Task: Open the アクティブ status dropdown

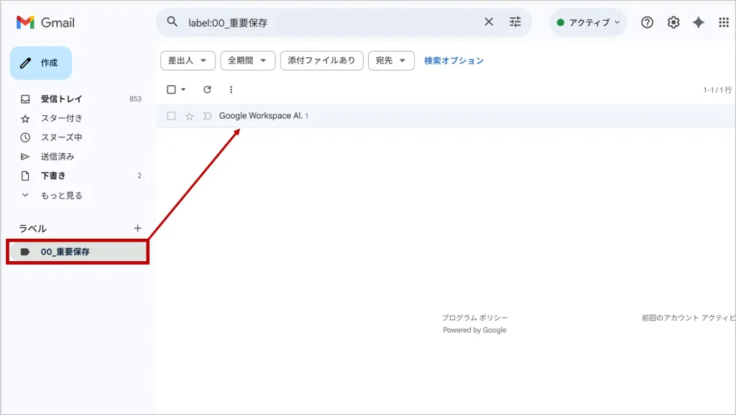Action: tap(588, 22)
